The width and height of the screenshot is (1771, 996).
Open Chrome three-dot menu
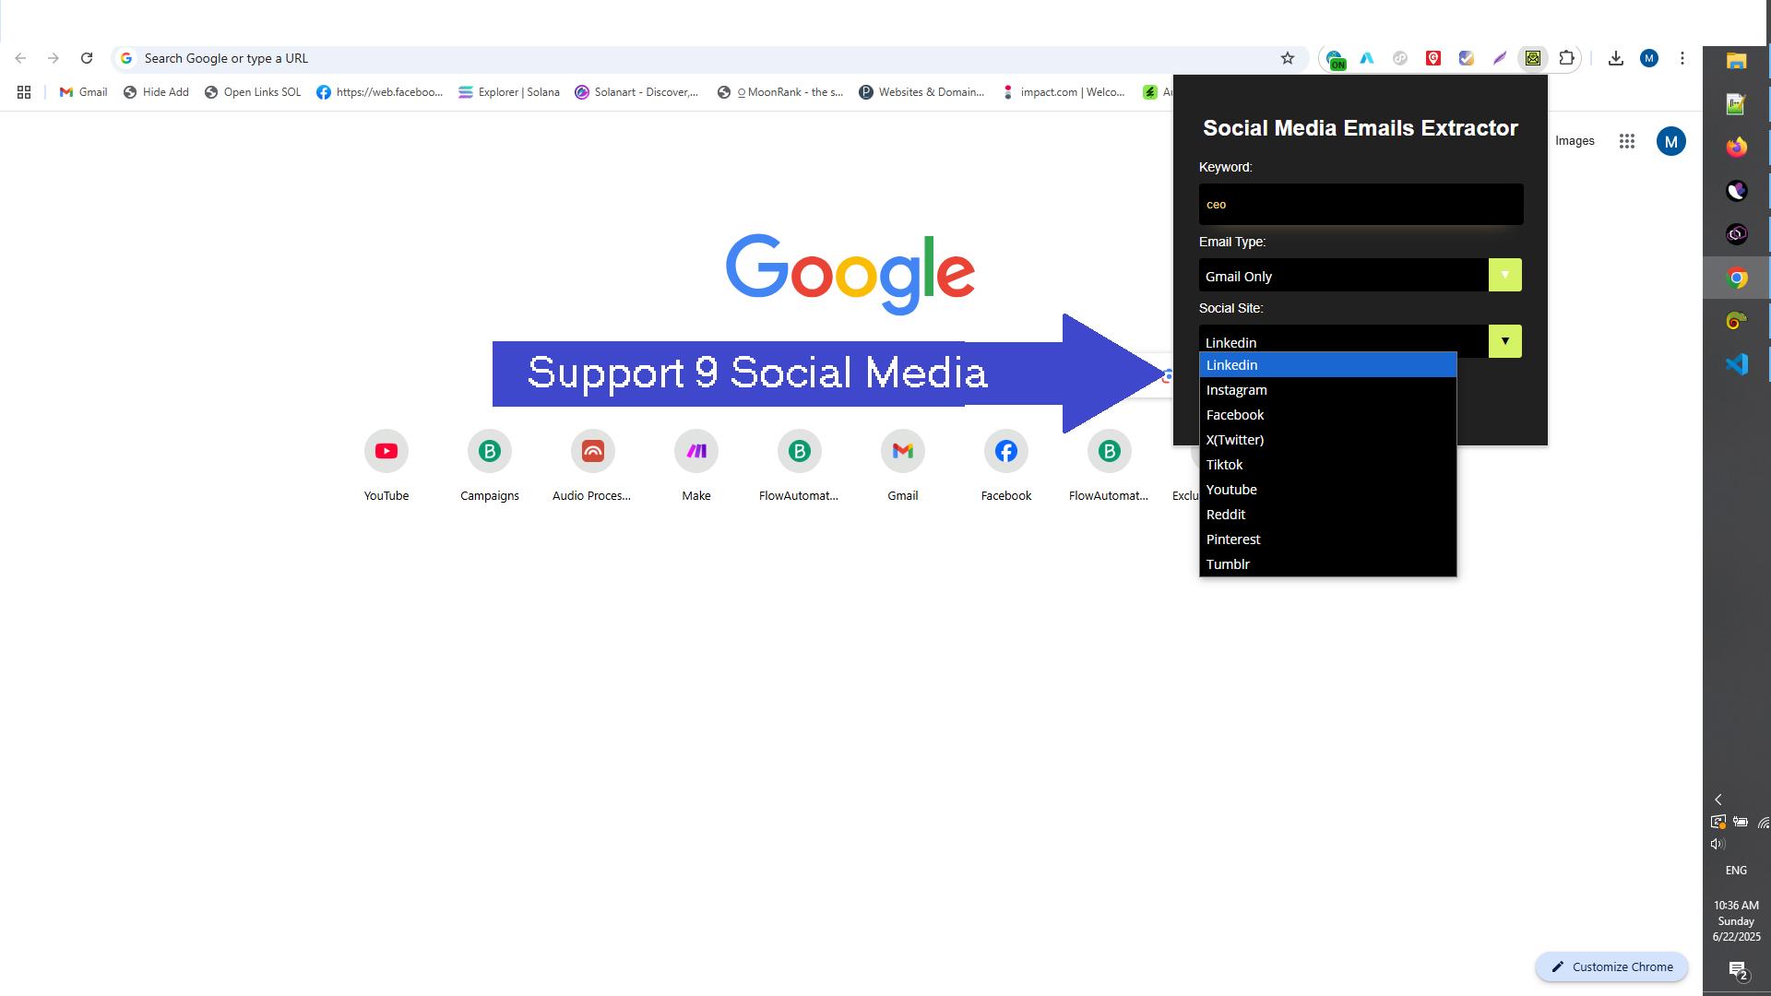pyautogui.click(x=1682, y=58)
